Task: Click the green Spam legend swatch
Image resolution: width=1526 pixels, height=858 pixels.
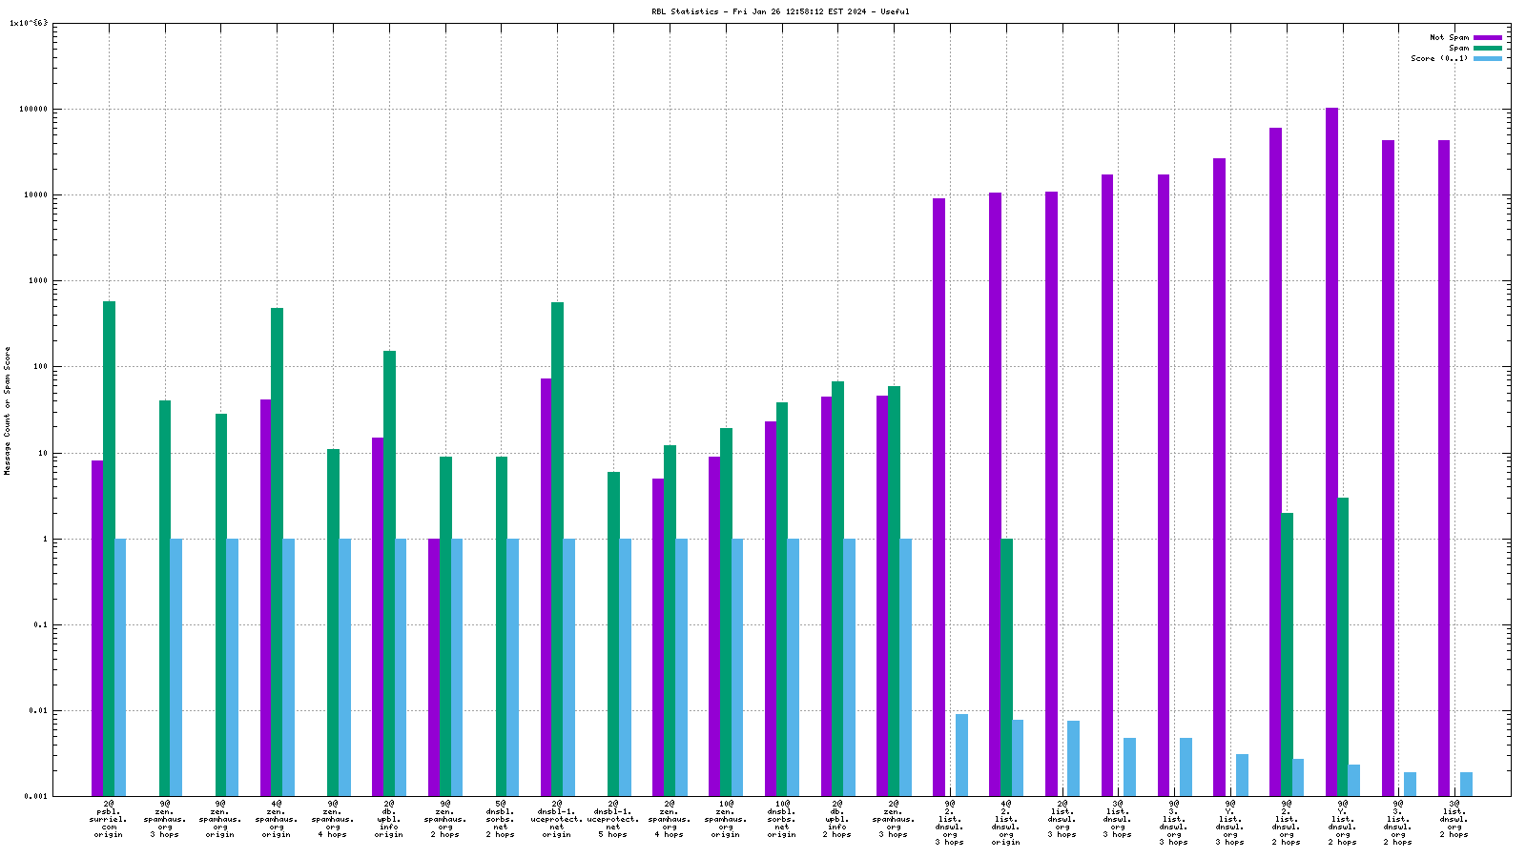Action: coord(1487,48)
